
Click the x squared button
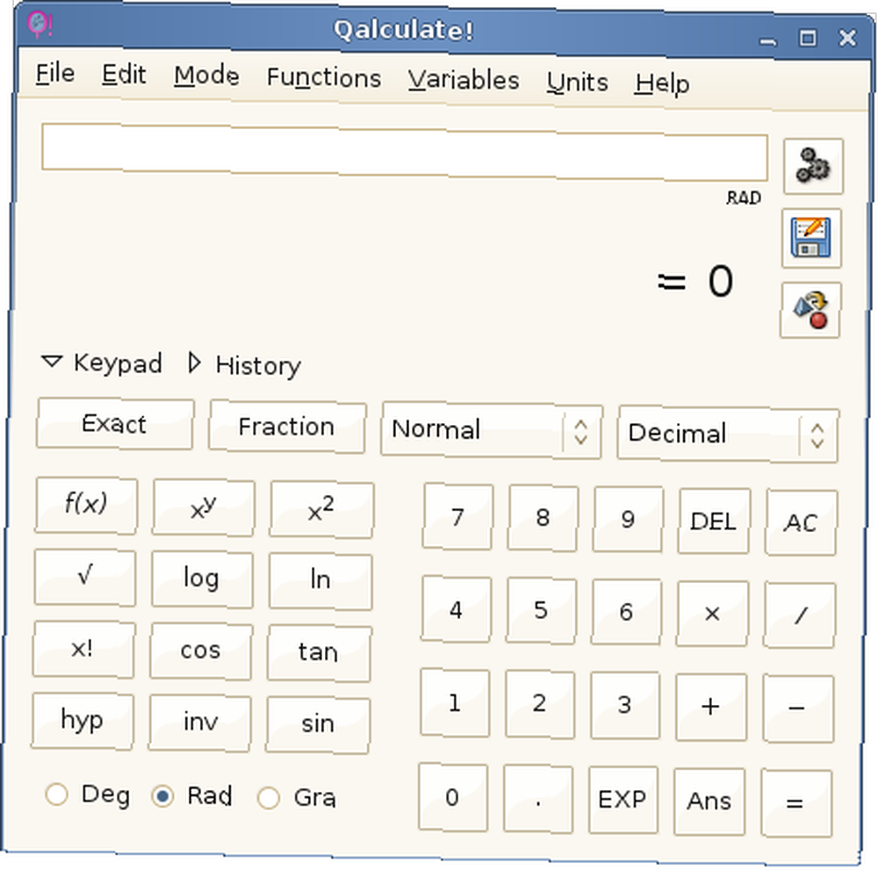click(x=321, y=509)
